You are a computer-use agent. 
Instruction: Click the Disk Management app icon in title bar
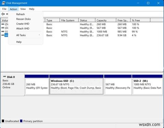(3, 3)
